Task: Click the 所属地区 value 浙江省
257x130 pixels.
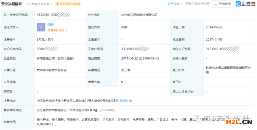Action: (x=126, y=70)
